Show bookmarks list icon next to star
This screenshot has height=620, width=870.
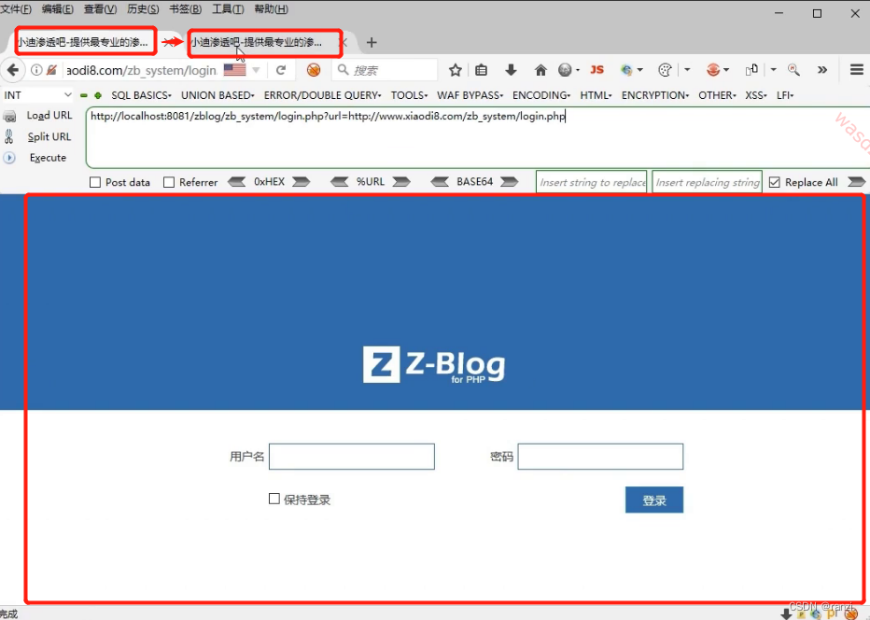coord(481,70)
